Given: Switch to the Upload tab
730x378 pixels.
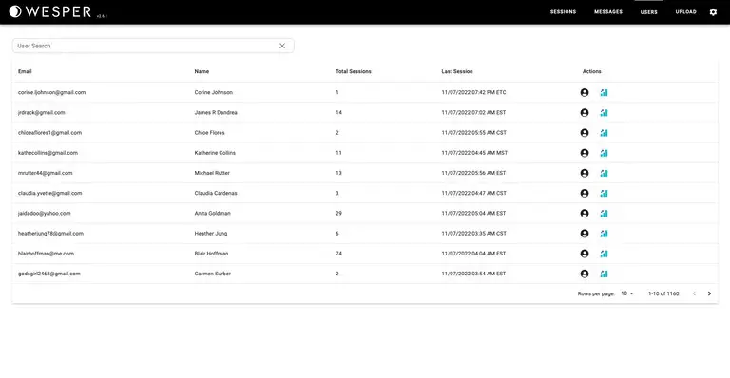Looking at the screenshot, I should [x=685, y=12].
